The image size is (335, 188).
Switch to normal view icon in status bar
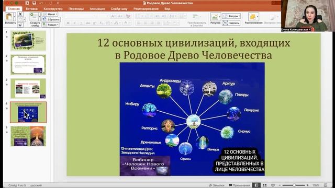coord(256,185)
